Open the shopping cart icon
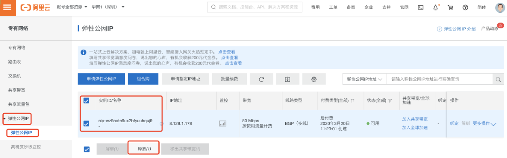The height and width of the screenshot is (158, 507). pyautogui.click(x=450, y=7)
